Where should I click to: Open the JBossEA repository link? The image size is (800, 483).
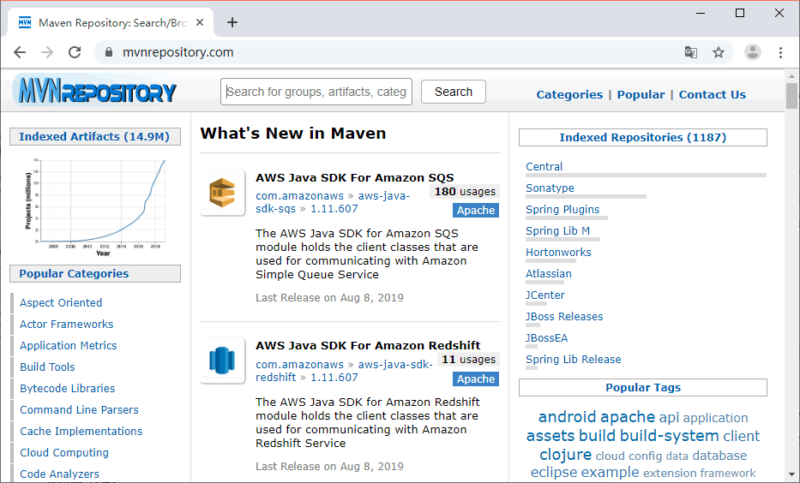[546, 337]
